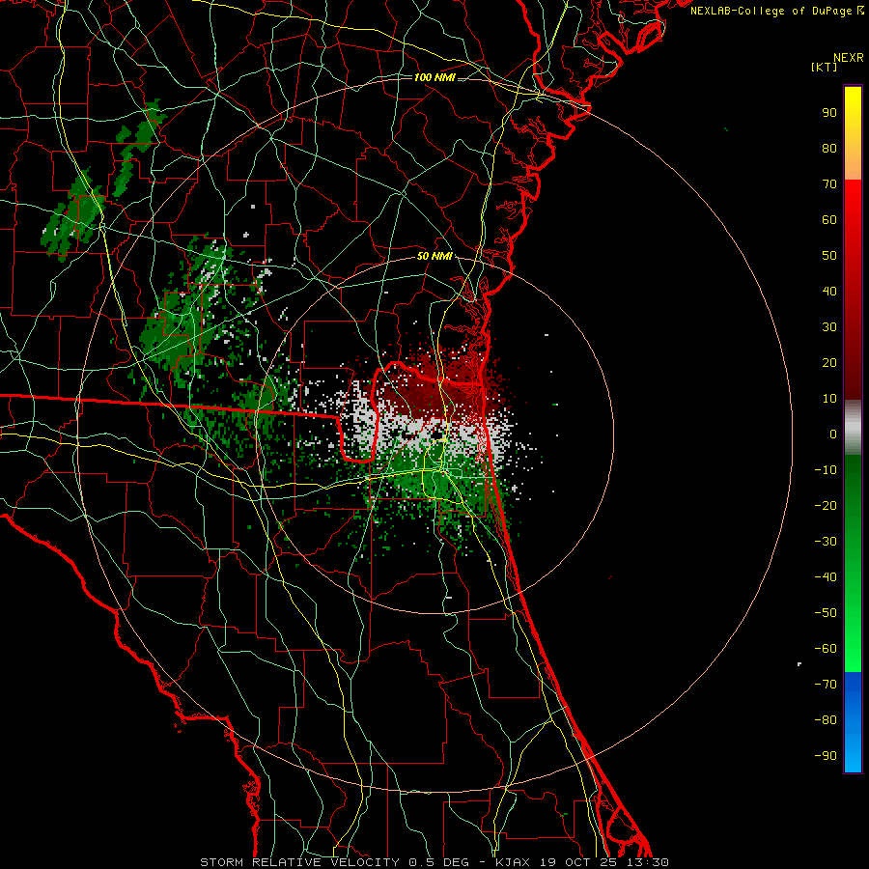
Task: Click the 50 scale value
Action: point(829,256)
